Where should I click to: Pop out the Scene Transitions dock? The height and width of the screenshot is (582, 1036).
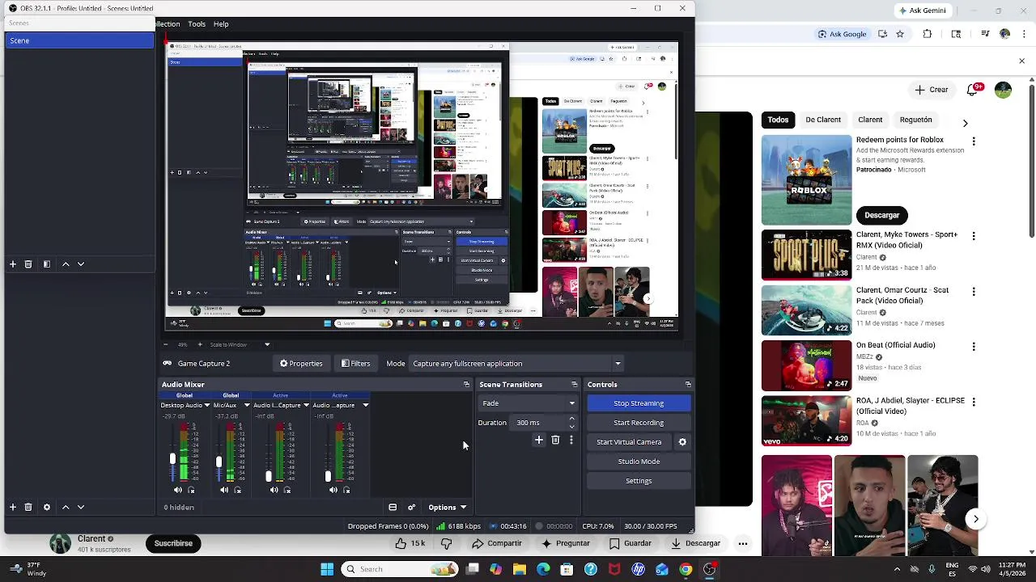575,385
